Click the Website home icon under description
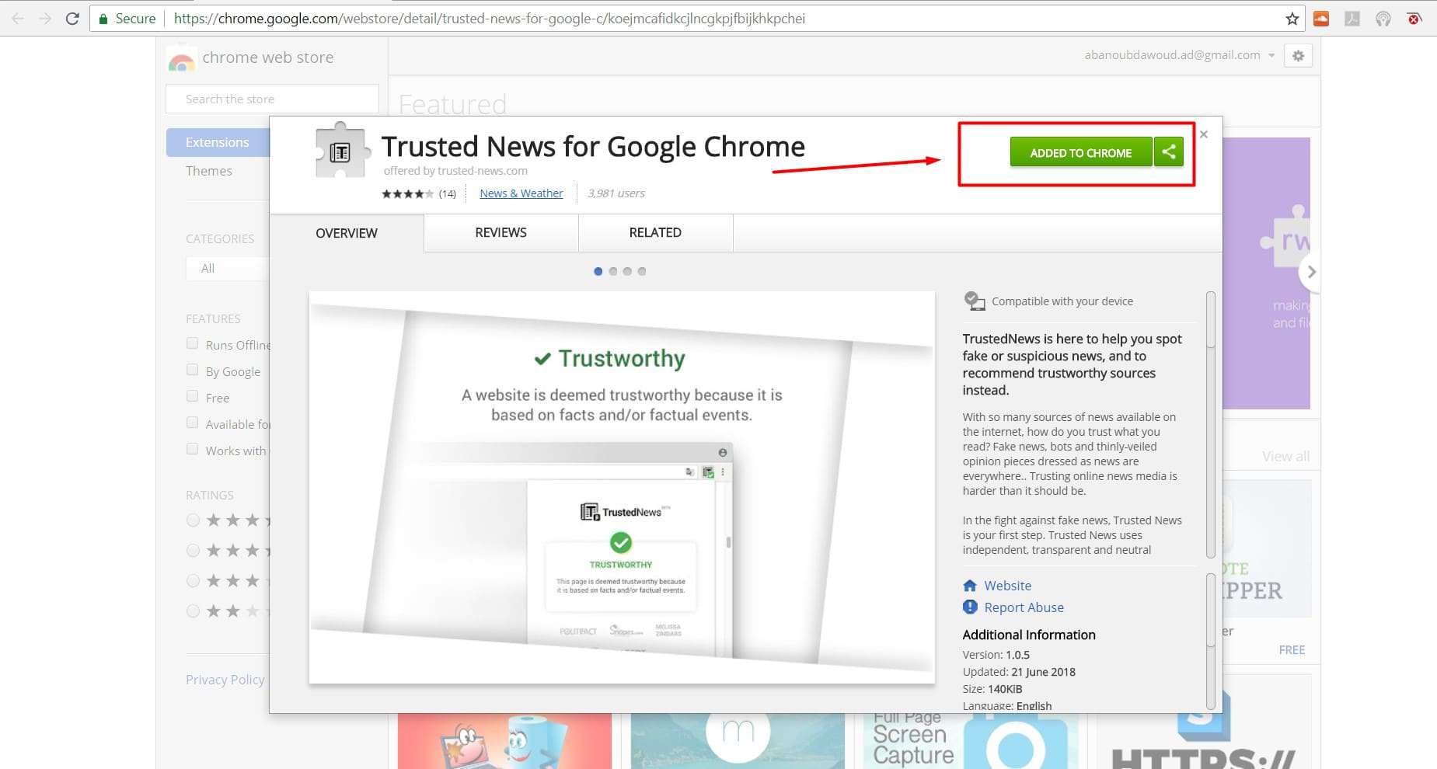 (969, 585)
